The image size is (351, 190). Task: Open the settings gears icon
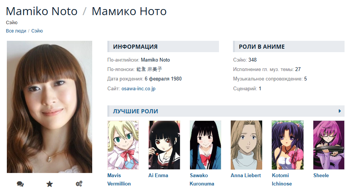point(79,184)
